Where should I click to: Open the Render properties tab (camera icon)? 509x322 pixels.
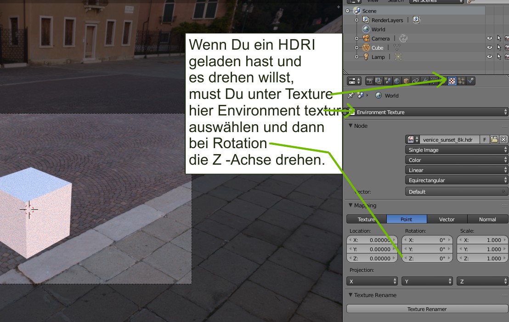pos(369,81)
